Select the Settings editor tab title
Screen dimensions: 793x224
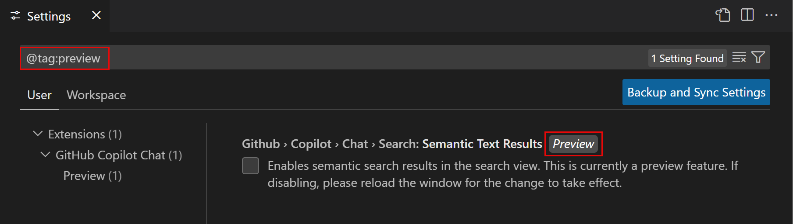49,16
